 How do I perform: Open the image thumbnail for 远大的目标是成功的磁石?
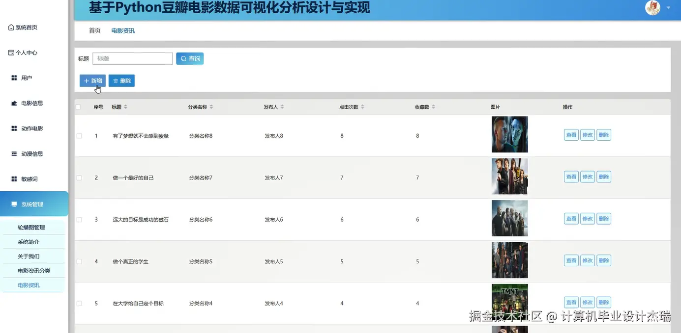pyautogui.click(x=509, y=218)
